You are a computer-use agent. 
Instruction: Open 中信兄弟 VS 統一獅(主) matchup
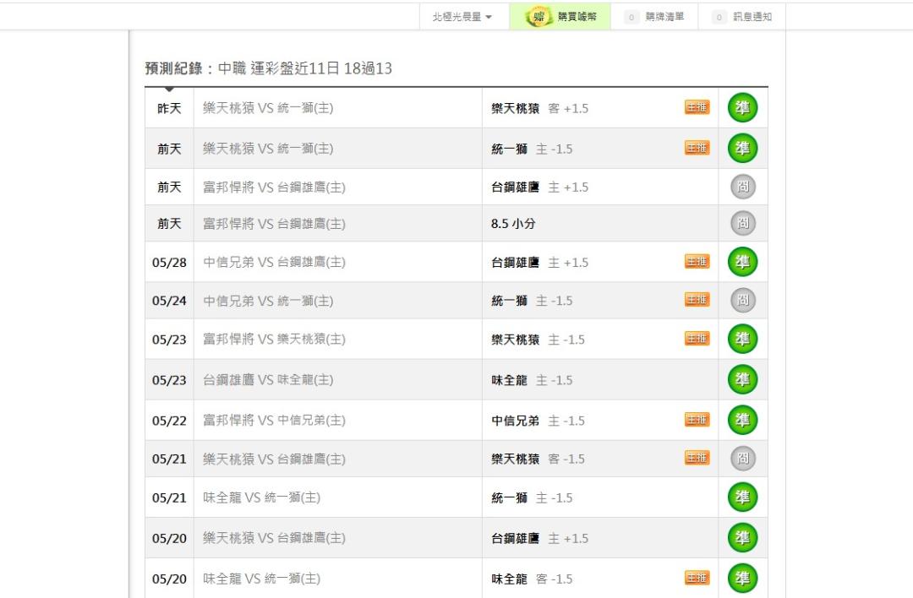269,301
